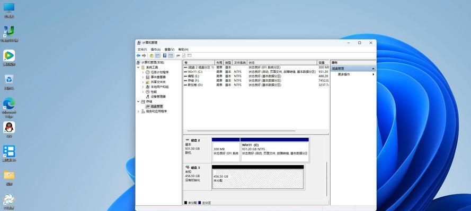Open the Microsoft Edge desktop icon
471x211 pixels.
pyautogui.click(x=9, y=107)
